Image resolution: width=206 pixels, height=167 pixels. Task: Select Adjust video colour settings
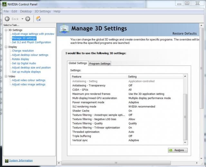pos(29,80)
